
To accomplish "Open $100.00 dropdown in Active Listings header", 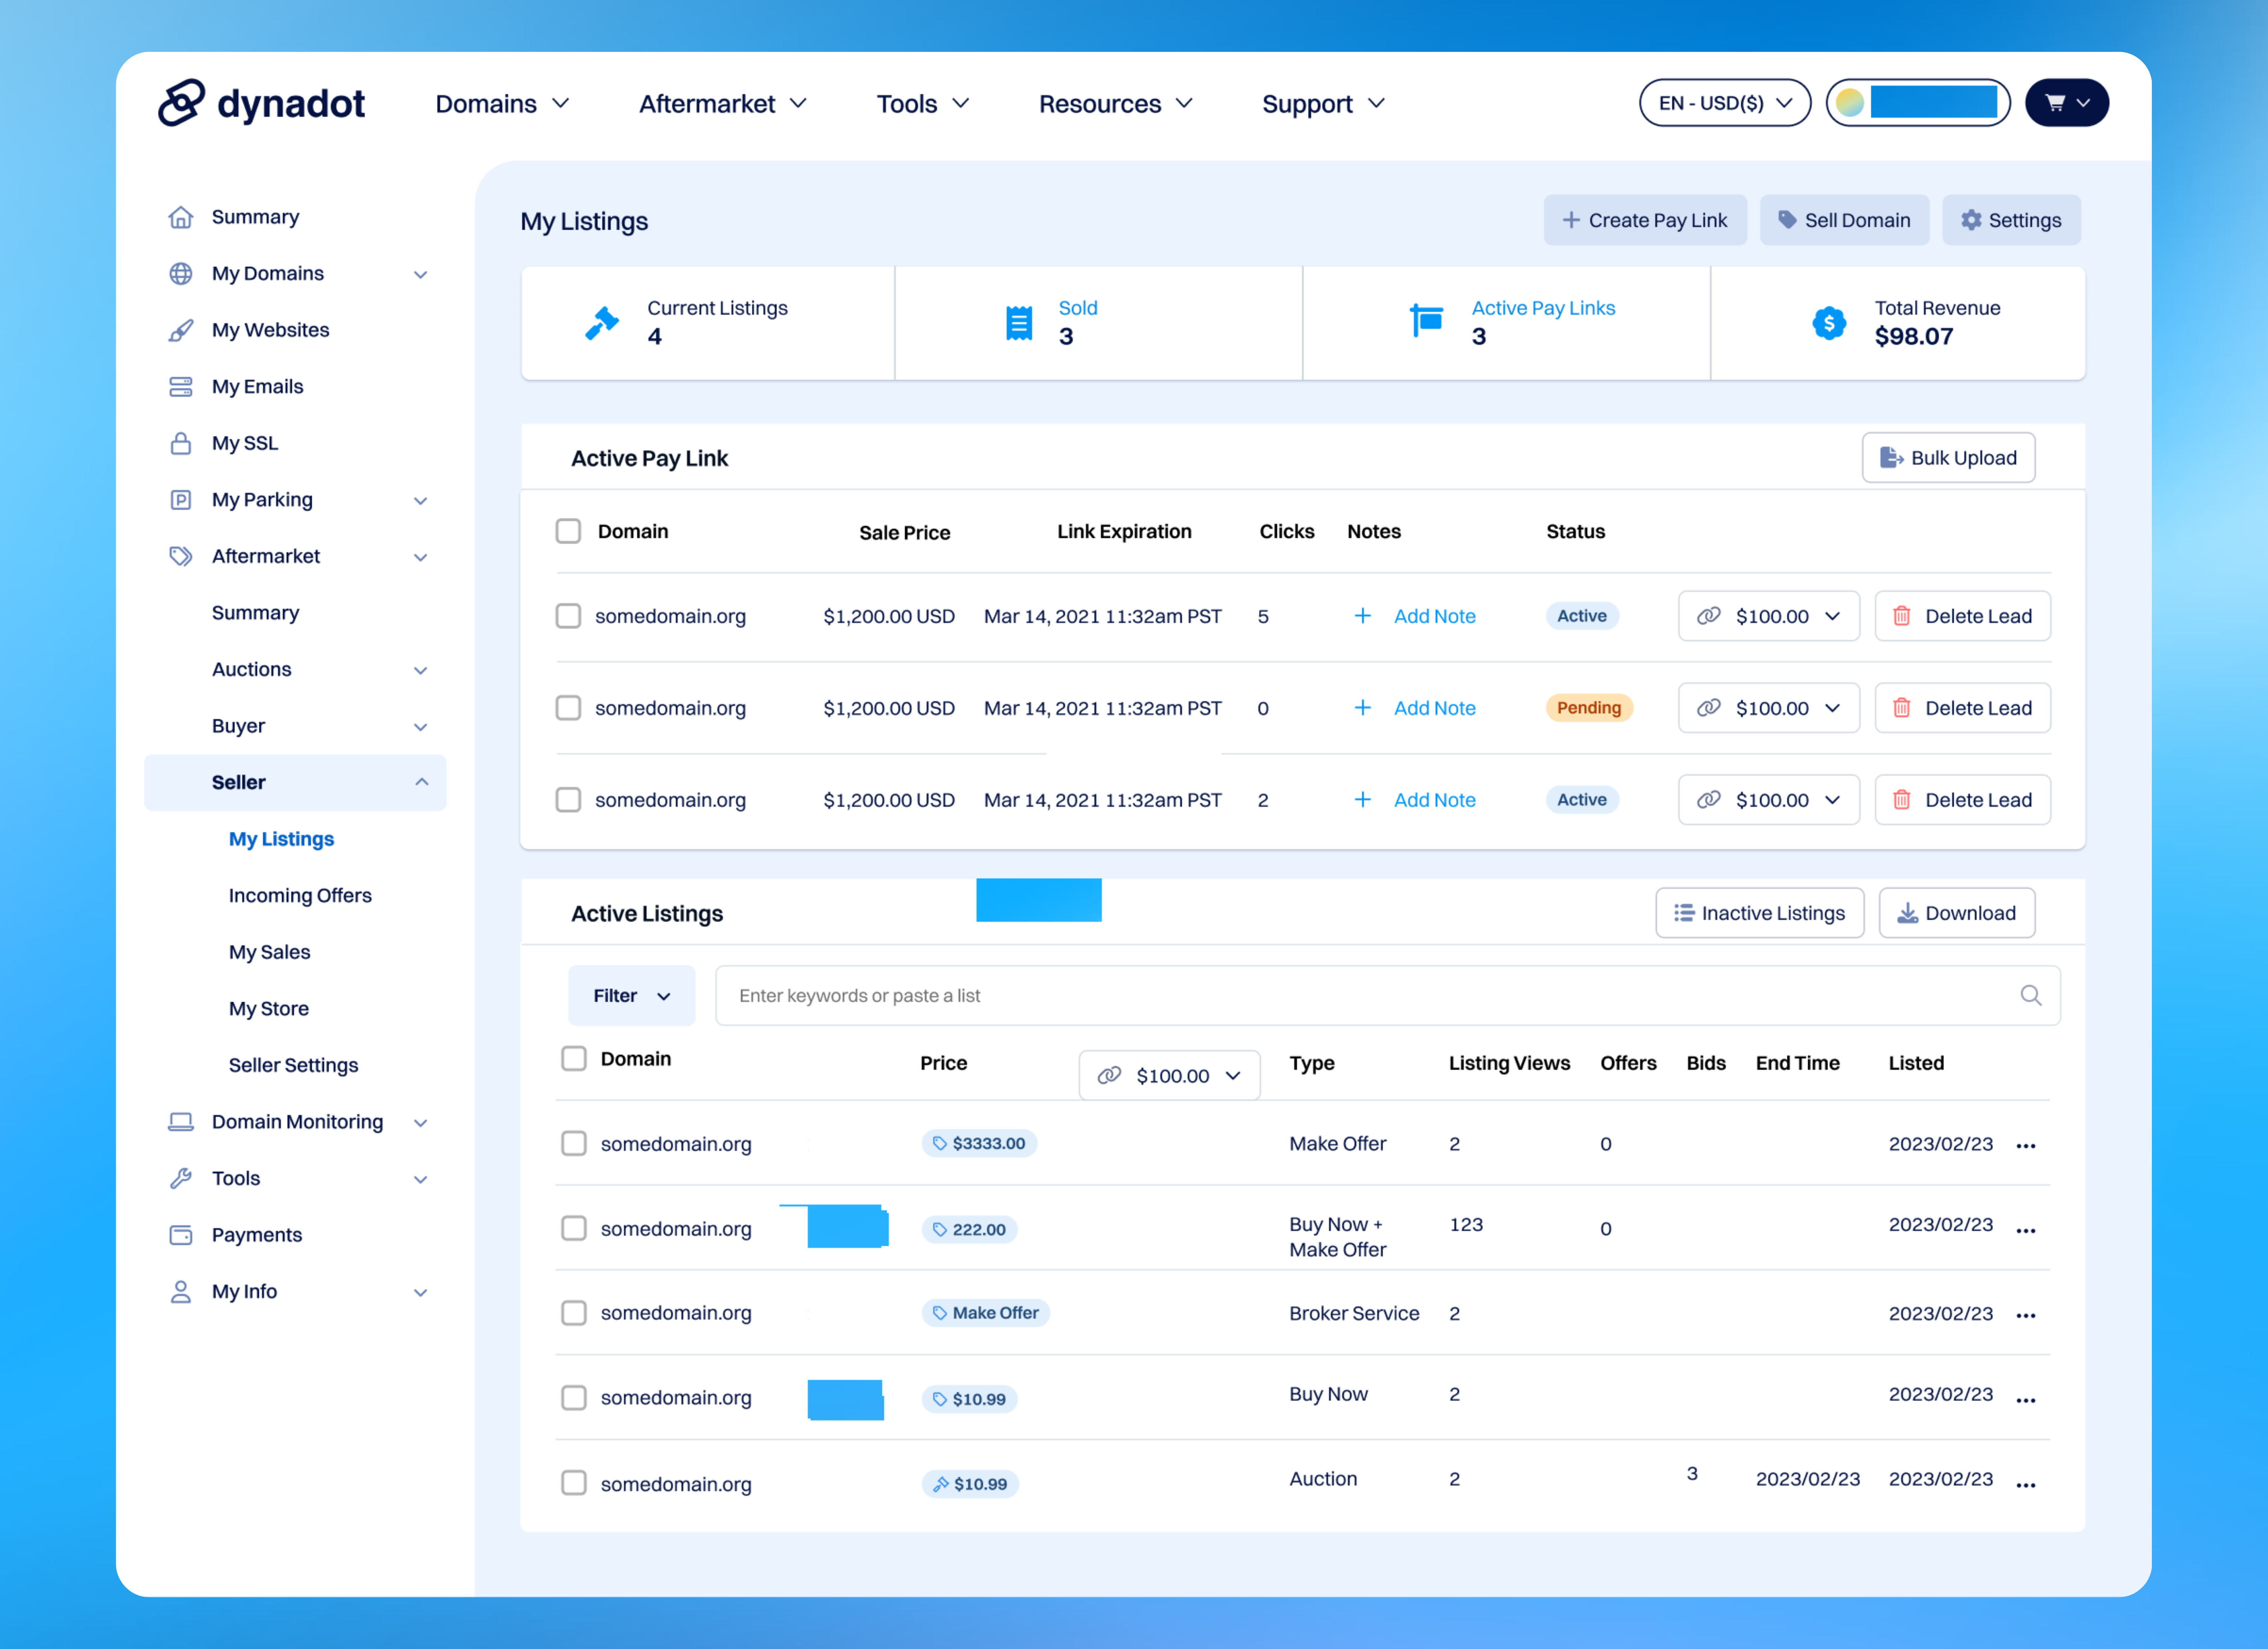I will coord(1169,1076).
